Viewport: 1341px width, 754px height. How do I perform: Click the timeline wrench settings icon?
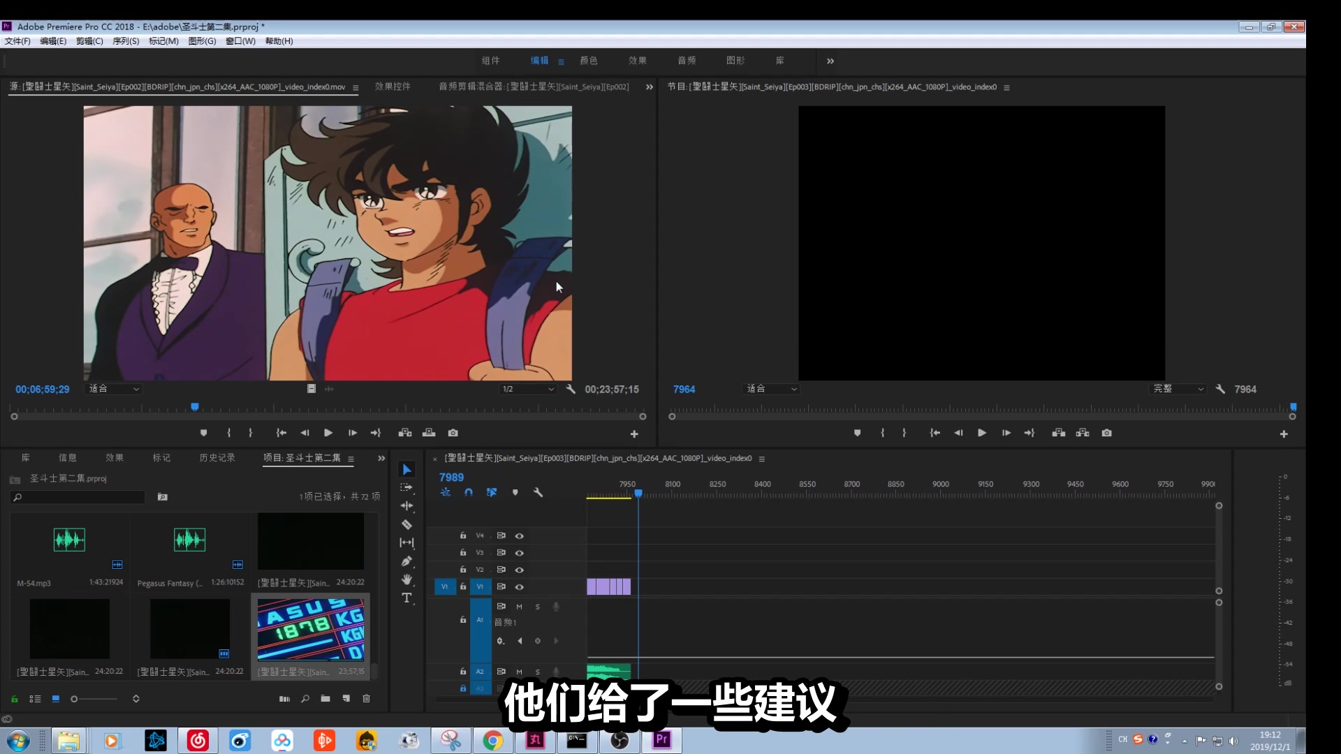pyautogui.click(x=538, y=492)
